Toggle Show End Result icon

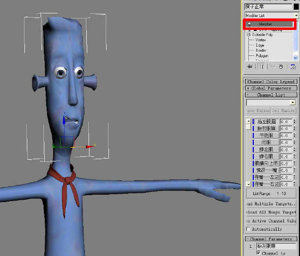coord(262,66)
